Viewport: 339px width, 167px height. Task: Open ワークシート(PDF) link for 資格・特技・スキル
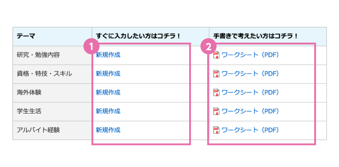pyautogui.click(x=250, y=74)
